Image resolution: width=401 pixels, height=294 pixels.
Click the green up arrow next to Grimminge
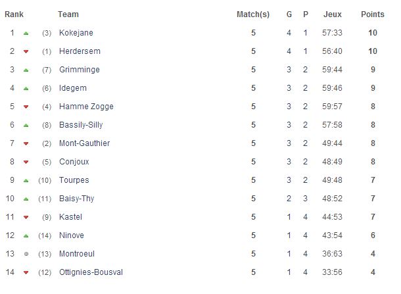(x=26, y=70)
